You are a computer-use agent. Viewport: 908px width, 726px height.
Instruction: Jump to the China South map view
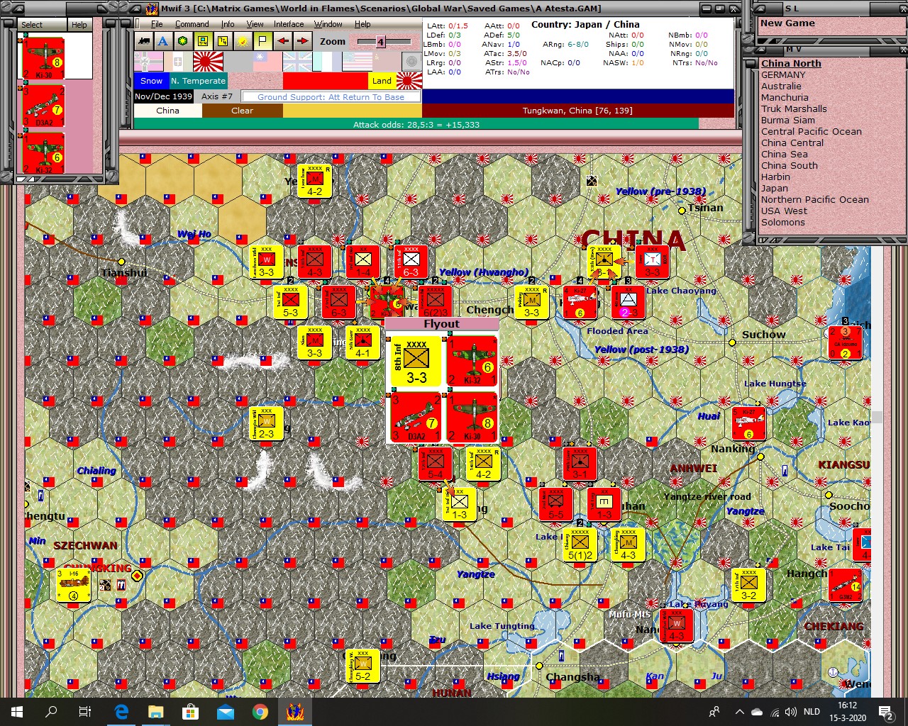coord(790,166)
